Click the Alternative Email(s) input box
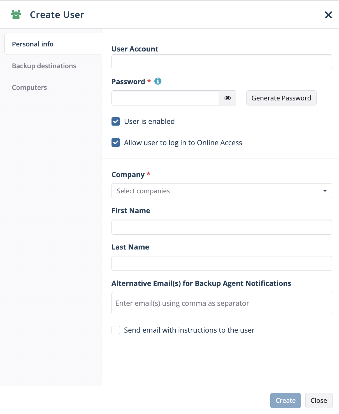 (x=222, y=303)
